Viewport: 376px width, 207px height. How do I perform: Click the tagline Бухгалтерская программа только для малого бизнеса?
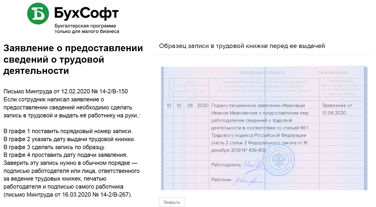[87, 29]
